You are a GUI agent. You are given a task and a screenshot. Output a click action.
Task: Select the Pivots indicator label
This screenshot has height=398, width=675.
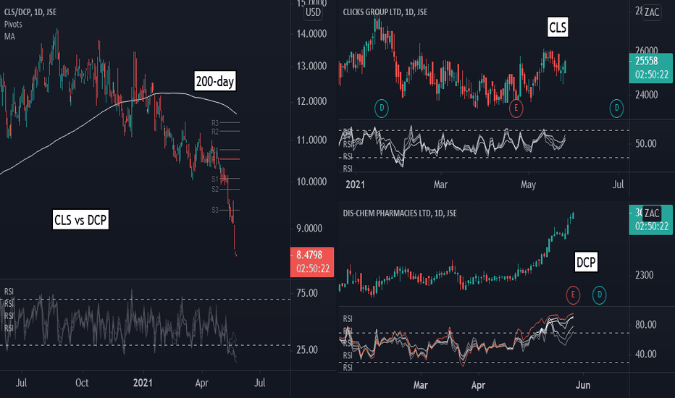point(13,24)
